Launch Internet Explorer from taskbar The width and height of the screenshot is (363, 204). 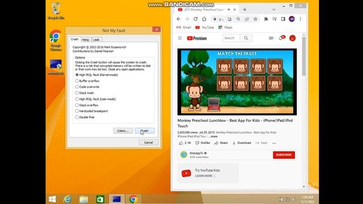pos(67,199)
